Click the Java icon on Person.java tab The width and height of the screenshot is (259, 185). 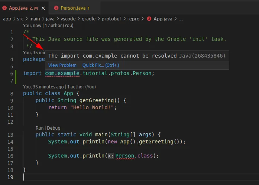click(56, 8)
